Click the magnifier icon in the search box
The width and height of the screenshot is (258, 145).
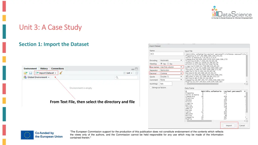click(x=117, y=77)
